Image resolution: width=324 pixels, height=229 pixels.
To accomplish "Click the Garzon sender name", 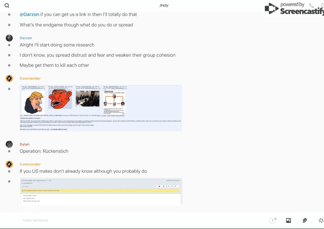I will 26,38.
